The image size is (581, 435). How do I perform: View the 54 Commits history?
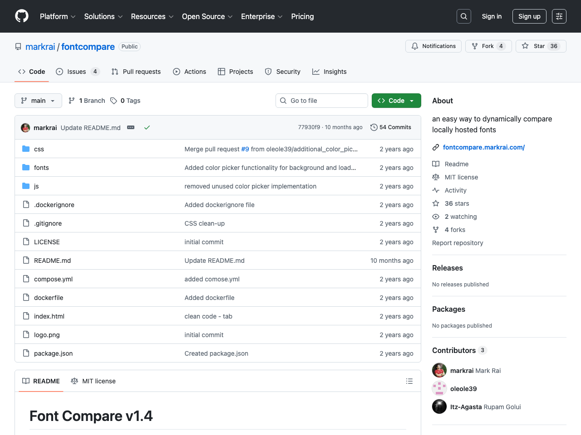(390, 127)
